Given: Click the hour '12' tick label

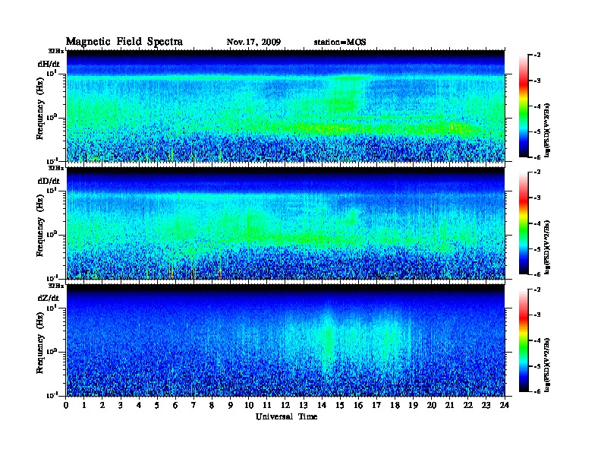Looking at the screenshot, I should click(285, 405).
